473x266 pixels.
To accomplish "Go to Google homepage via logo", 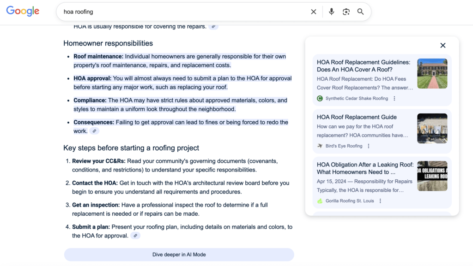I will pos(23,12).
